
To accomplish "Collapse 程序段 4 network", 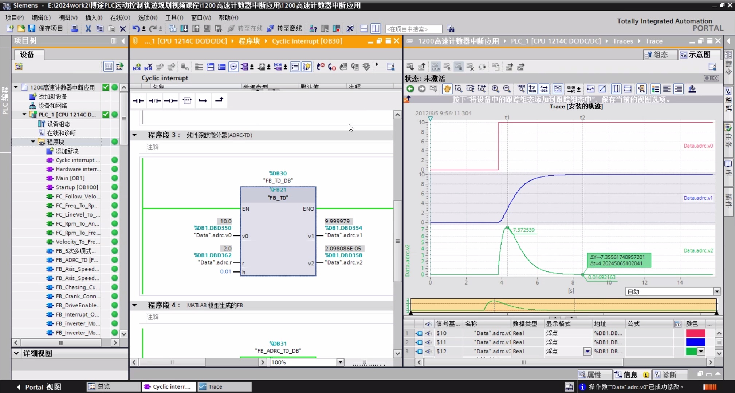I will coord(134,305).
